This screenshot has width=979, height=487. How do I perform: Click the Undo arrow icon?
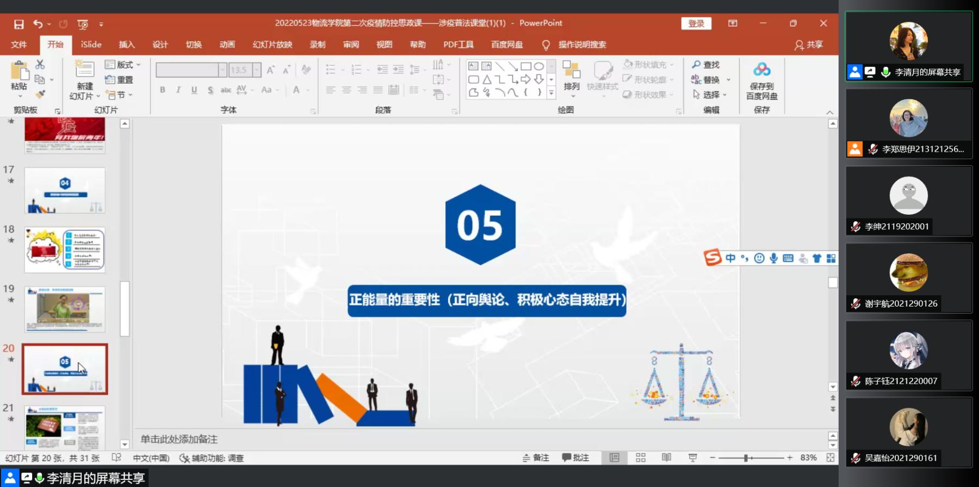38,24
